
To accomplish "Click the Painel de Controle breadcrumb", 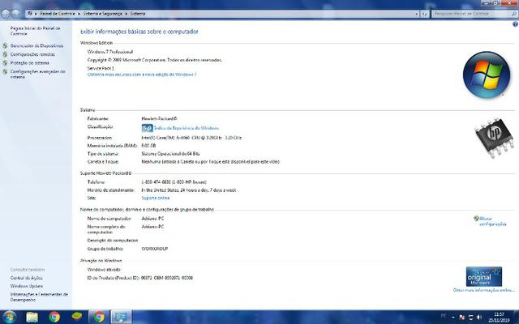I will (58, 14).
